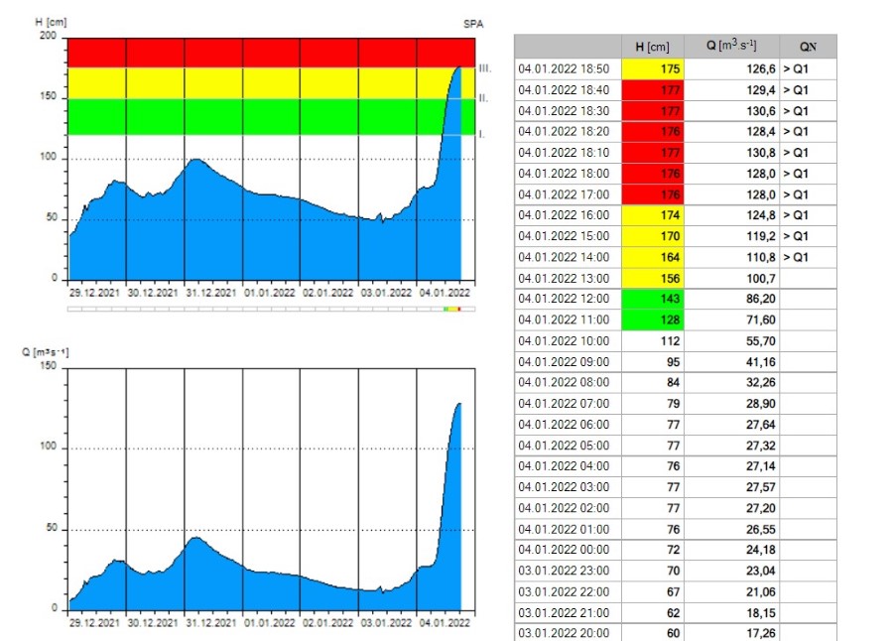Click the H value 112 cell at 10:00

(x=653, y=340)
